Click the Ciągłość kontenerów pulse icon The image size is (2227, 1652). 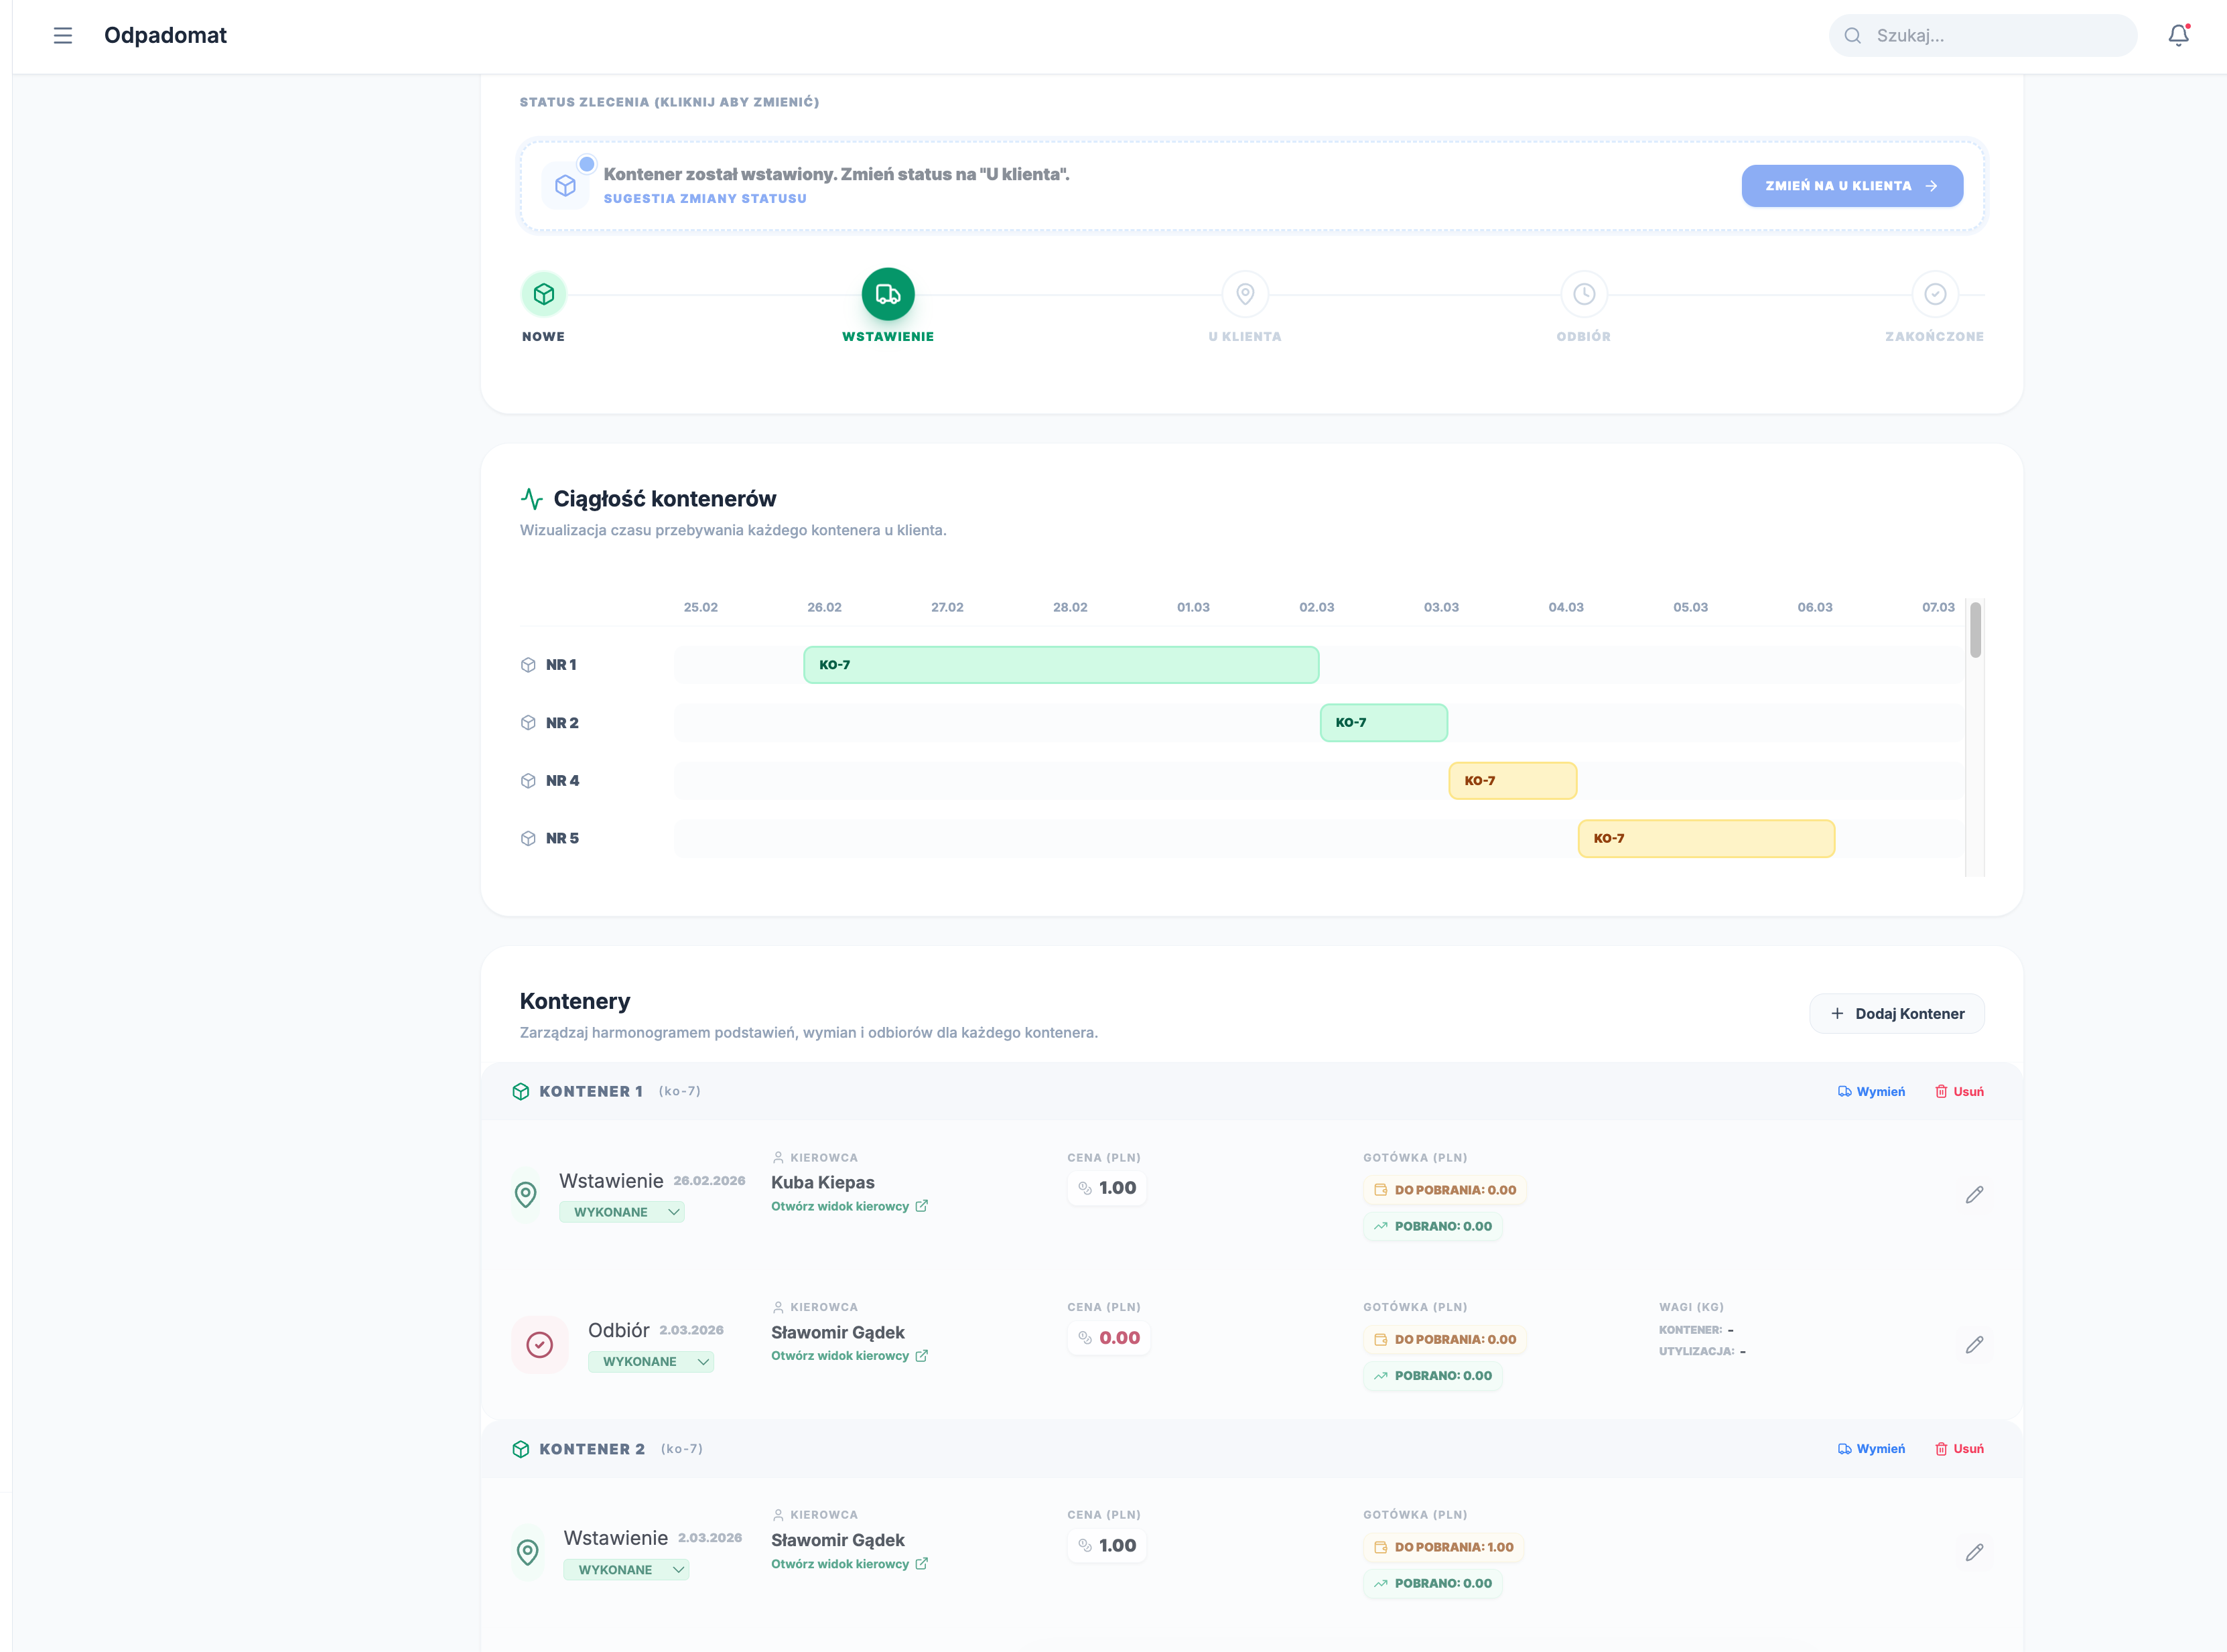pyautogui.click(x=532, y=498)
